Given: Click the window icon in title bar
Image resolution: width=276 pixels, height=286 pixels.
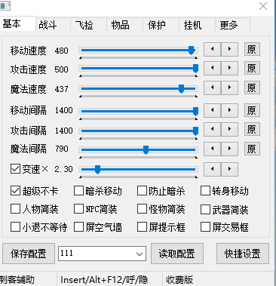Looking at the screenshot, I should (5, 6).
